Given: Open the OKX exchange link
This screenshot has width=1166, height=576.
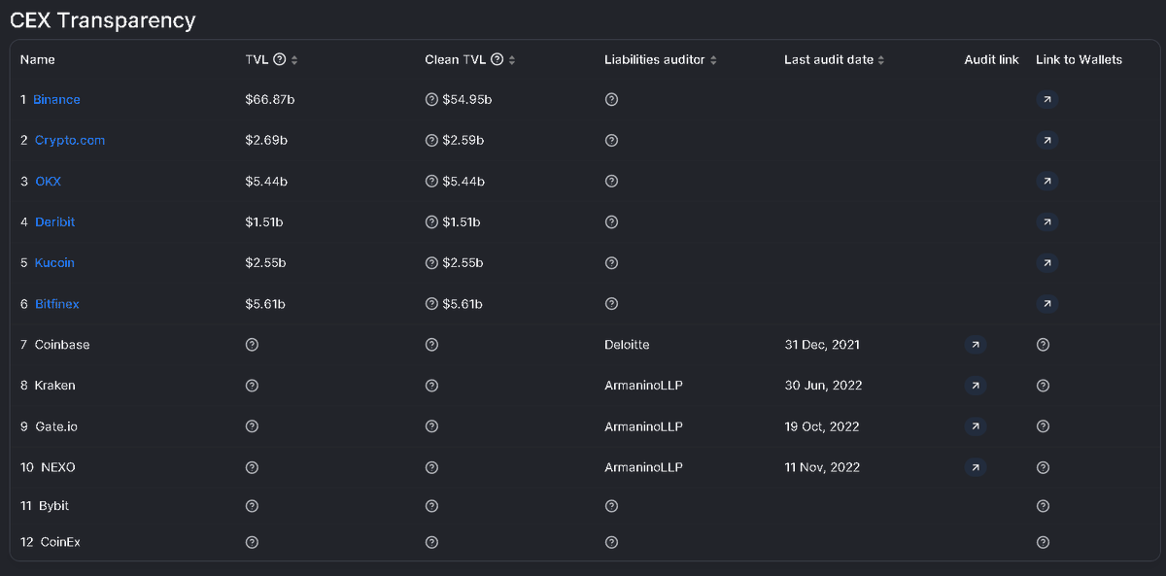Looking at the screenshot, I should pos(48,181).
